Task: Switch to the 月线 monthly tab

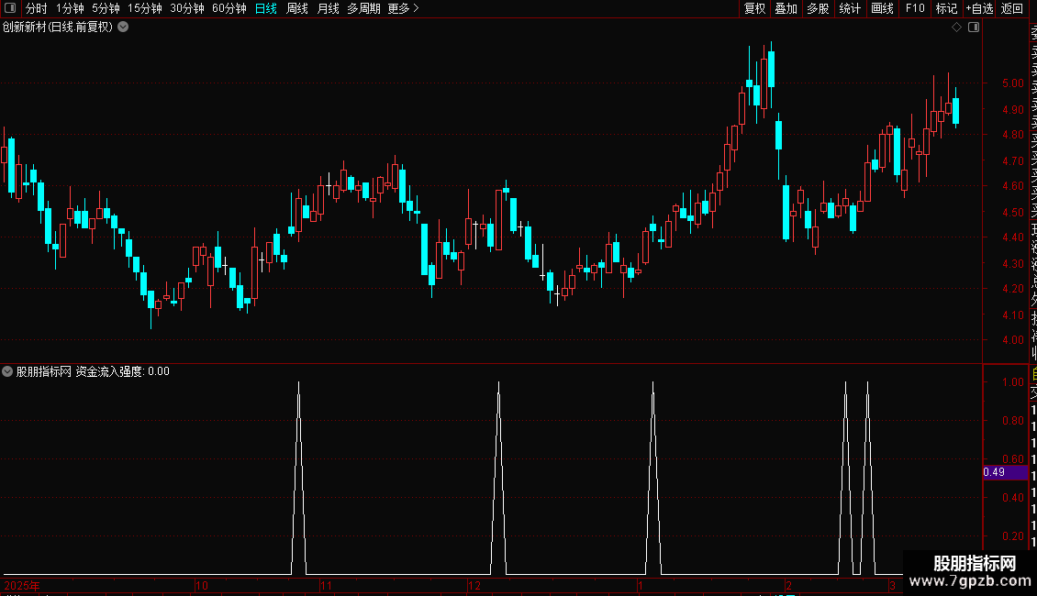Action: pos(328,8)
